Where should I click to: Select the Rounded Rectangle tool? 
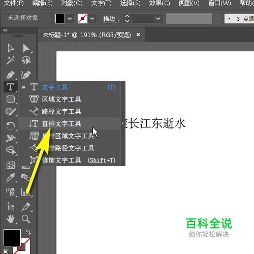[11, 99]
